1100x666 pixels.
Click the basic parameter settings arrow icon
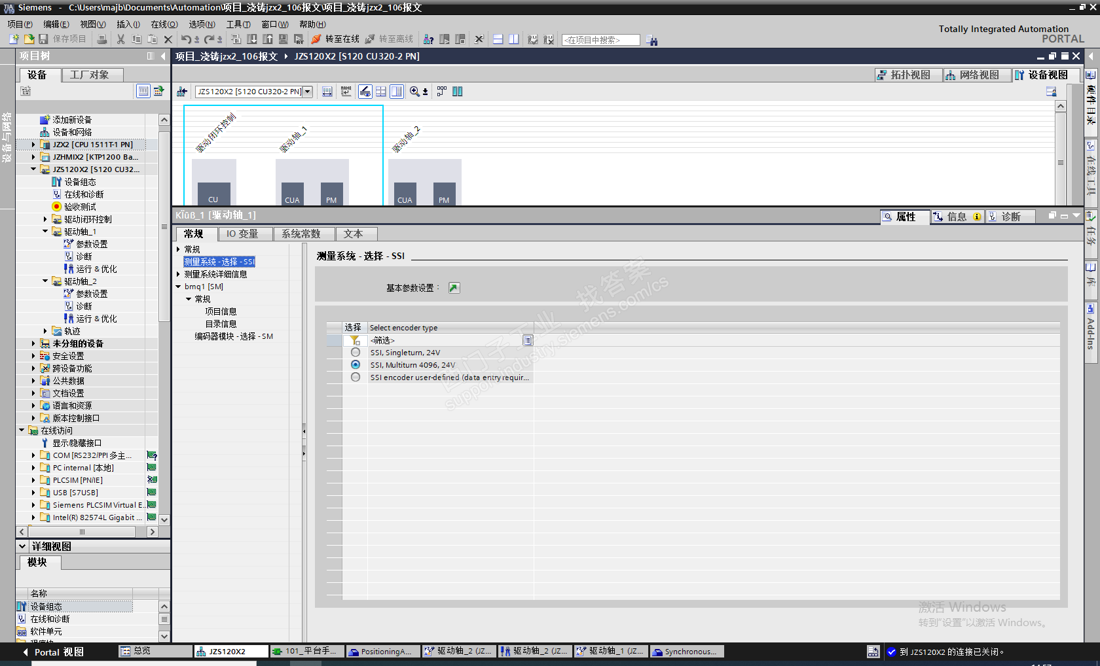(454, 288)
